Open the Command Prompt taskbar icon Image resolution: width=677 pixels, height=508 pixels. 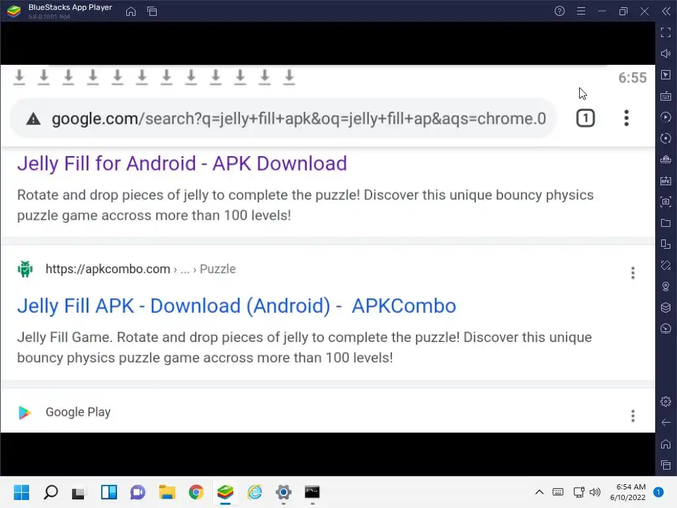tap(312, 492)
